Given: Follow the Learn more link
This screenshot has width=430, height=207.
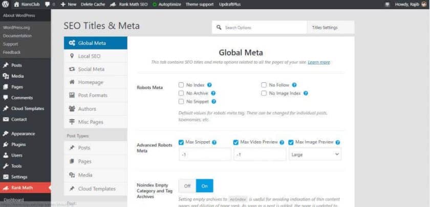Looking at the screenshot, I should point(319,62).
